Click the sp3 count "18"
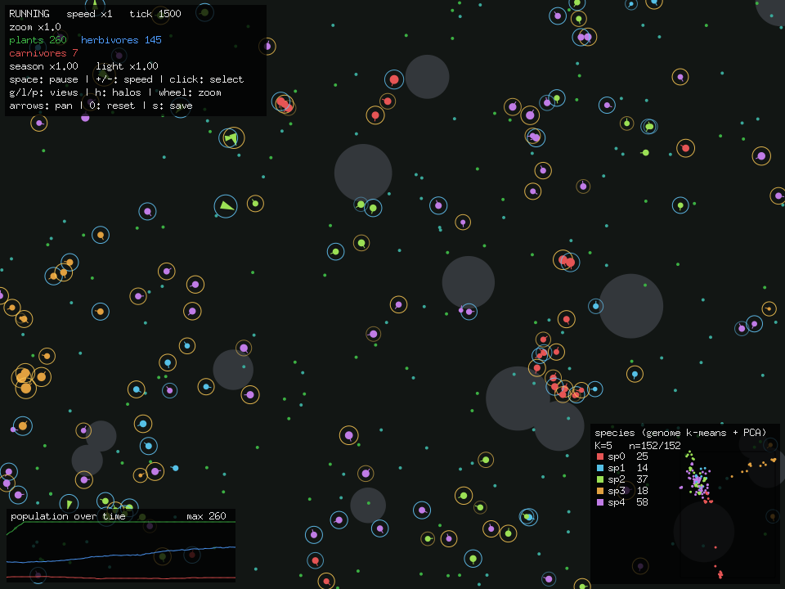This screenshot has height=589, width=785. (x=642, y=492)
